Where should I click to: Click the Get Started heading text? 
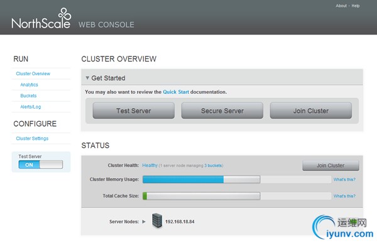point(108,78)
